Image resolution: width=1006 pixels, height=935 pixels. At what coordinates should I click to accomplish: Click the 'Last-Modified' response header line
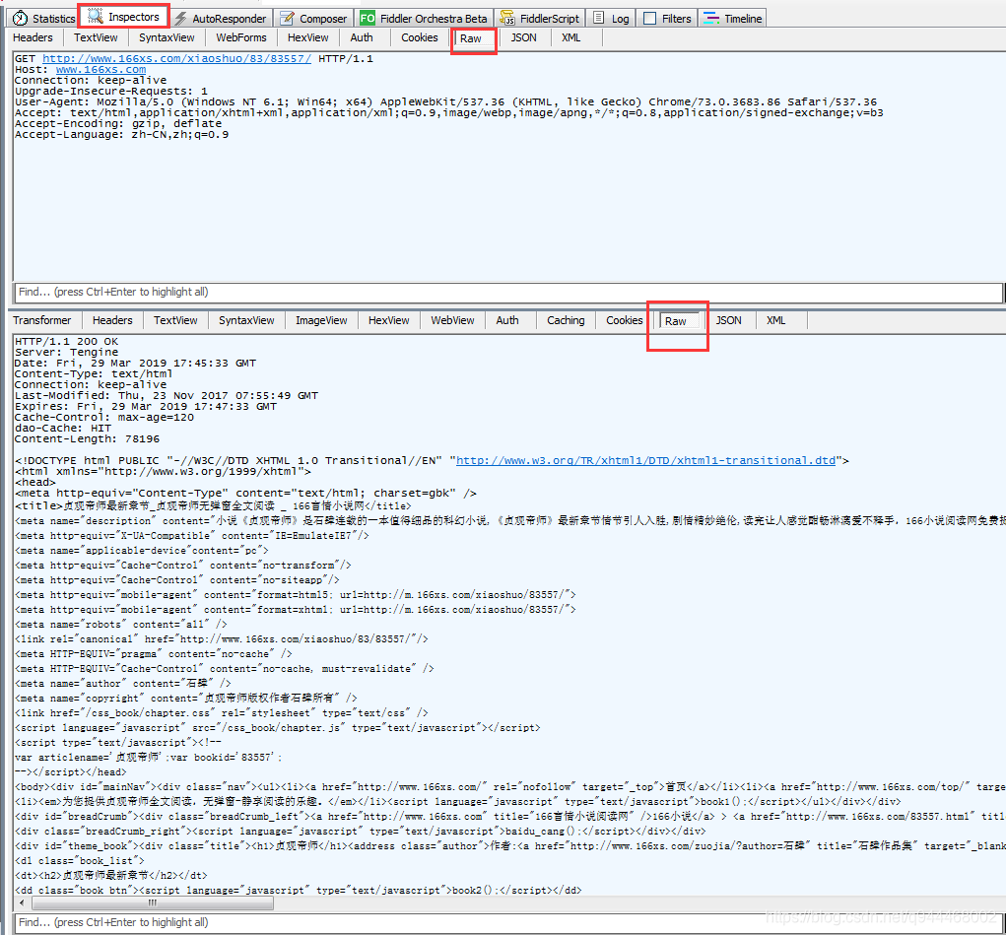pos(167,395)
